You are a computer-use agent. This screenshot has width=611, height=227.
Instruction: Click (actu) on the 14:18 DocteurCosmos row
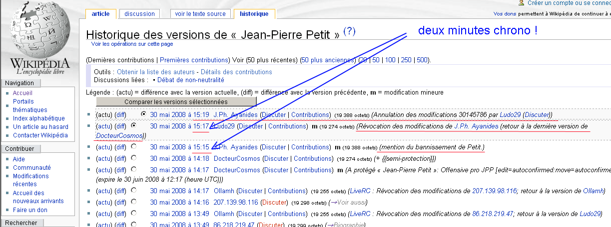(x=104, y=158)
